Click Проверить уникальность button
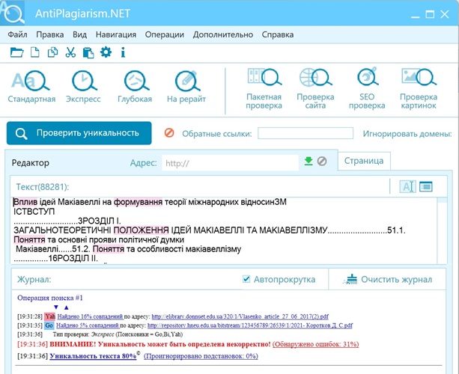 (79, 133)
